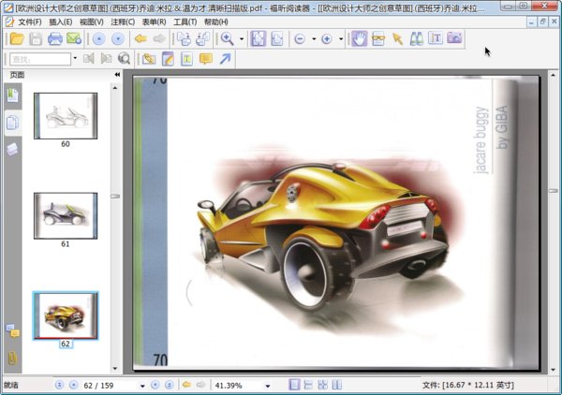Select the Hand tool

(359, 39)
